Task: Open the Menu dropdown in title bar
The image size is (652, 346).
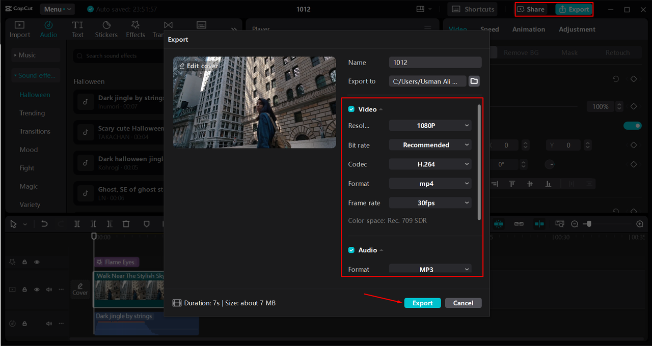Action: 56,9
